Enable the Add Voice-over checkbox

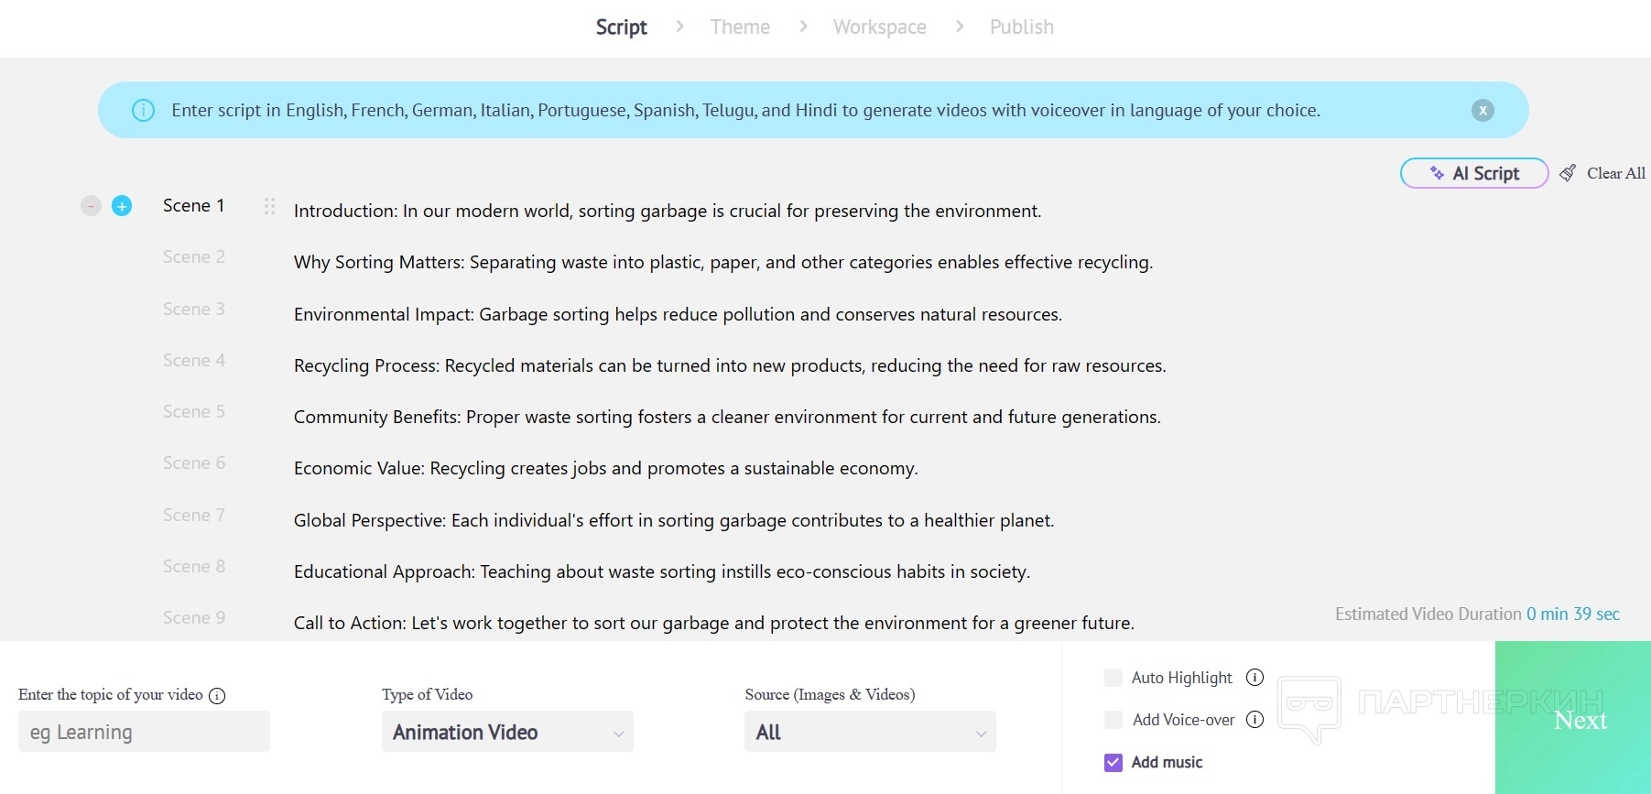click(1113, 720)
